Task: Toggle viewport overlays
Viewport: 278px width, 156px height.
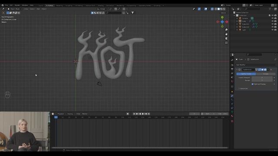Action: 205,9
